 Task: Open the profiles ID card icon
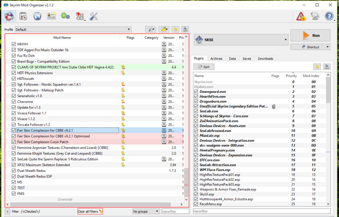pos(52,16)
